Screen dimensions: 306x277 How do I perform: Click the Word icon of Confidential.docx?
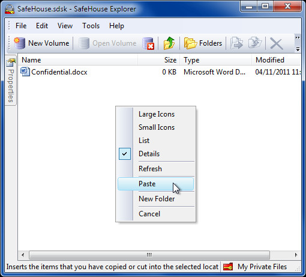(25, 72)
